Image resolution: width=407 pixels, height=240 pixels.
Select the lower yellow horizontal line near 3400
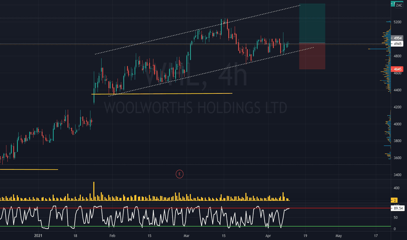coord(29,169)
